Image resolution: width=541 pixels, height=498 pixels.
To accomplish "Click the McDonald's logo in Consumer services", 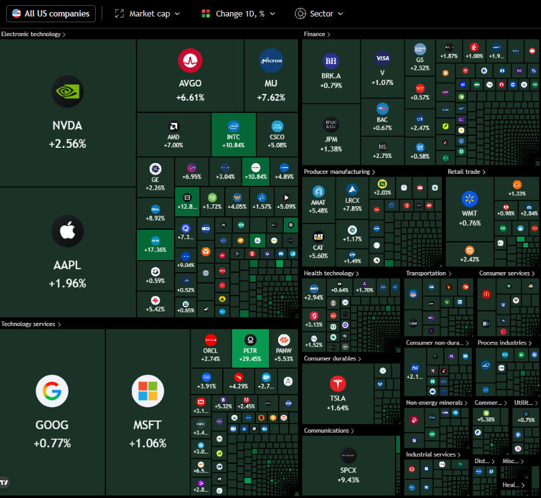I will tap(486, 294).
